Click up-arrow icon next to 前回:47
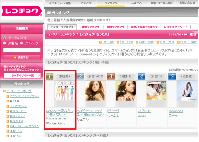The height and width of the screenshot is (142, 199). click(x=102, y=76)
